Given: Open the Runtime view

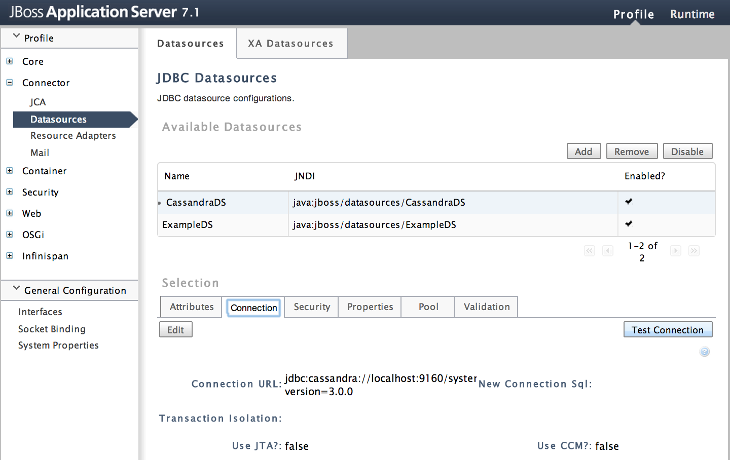Looking at the screenshot, I should coord(692,14).
